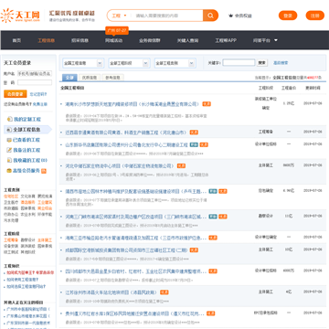Click orange badge on 江苏徐州市沛县 project row

click(x=164, y=292)
